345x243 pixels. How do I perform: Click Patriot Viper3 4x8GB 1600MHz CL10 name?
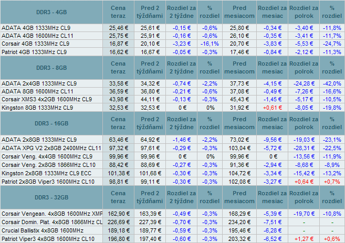[x=48, y=239]
